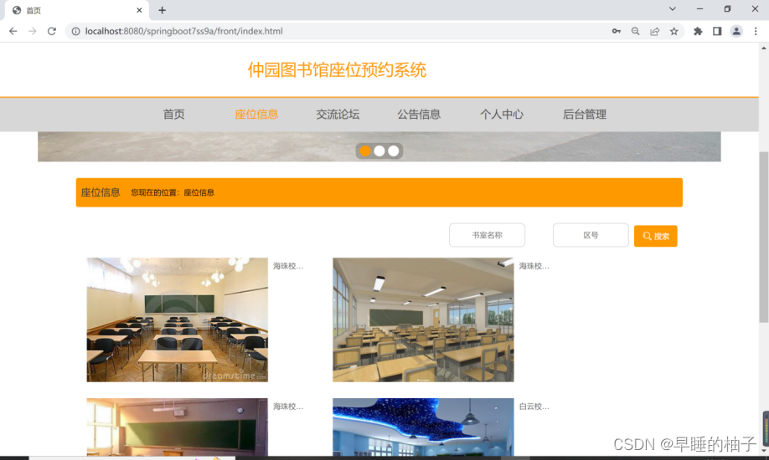The height and width of the screenshot is (460, 769).
Task: Open 公告信息 navigation item
Action: (419, 114)
